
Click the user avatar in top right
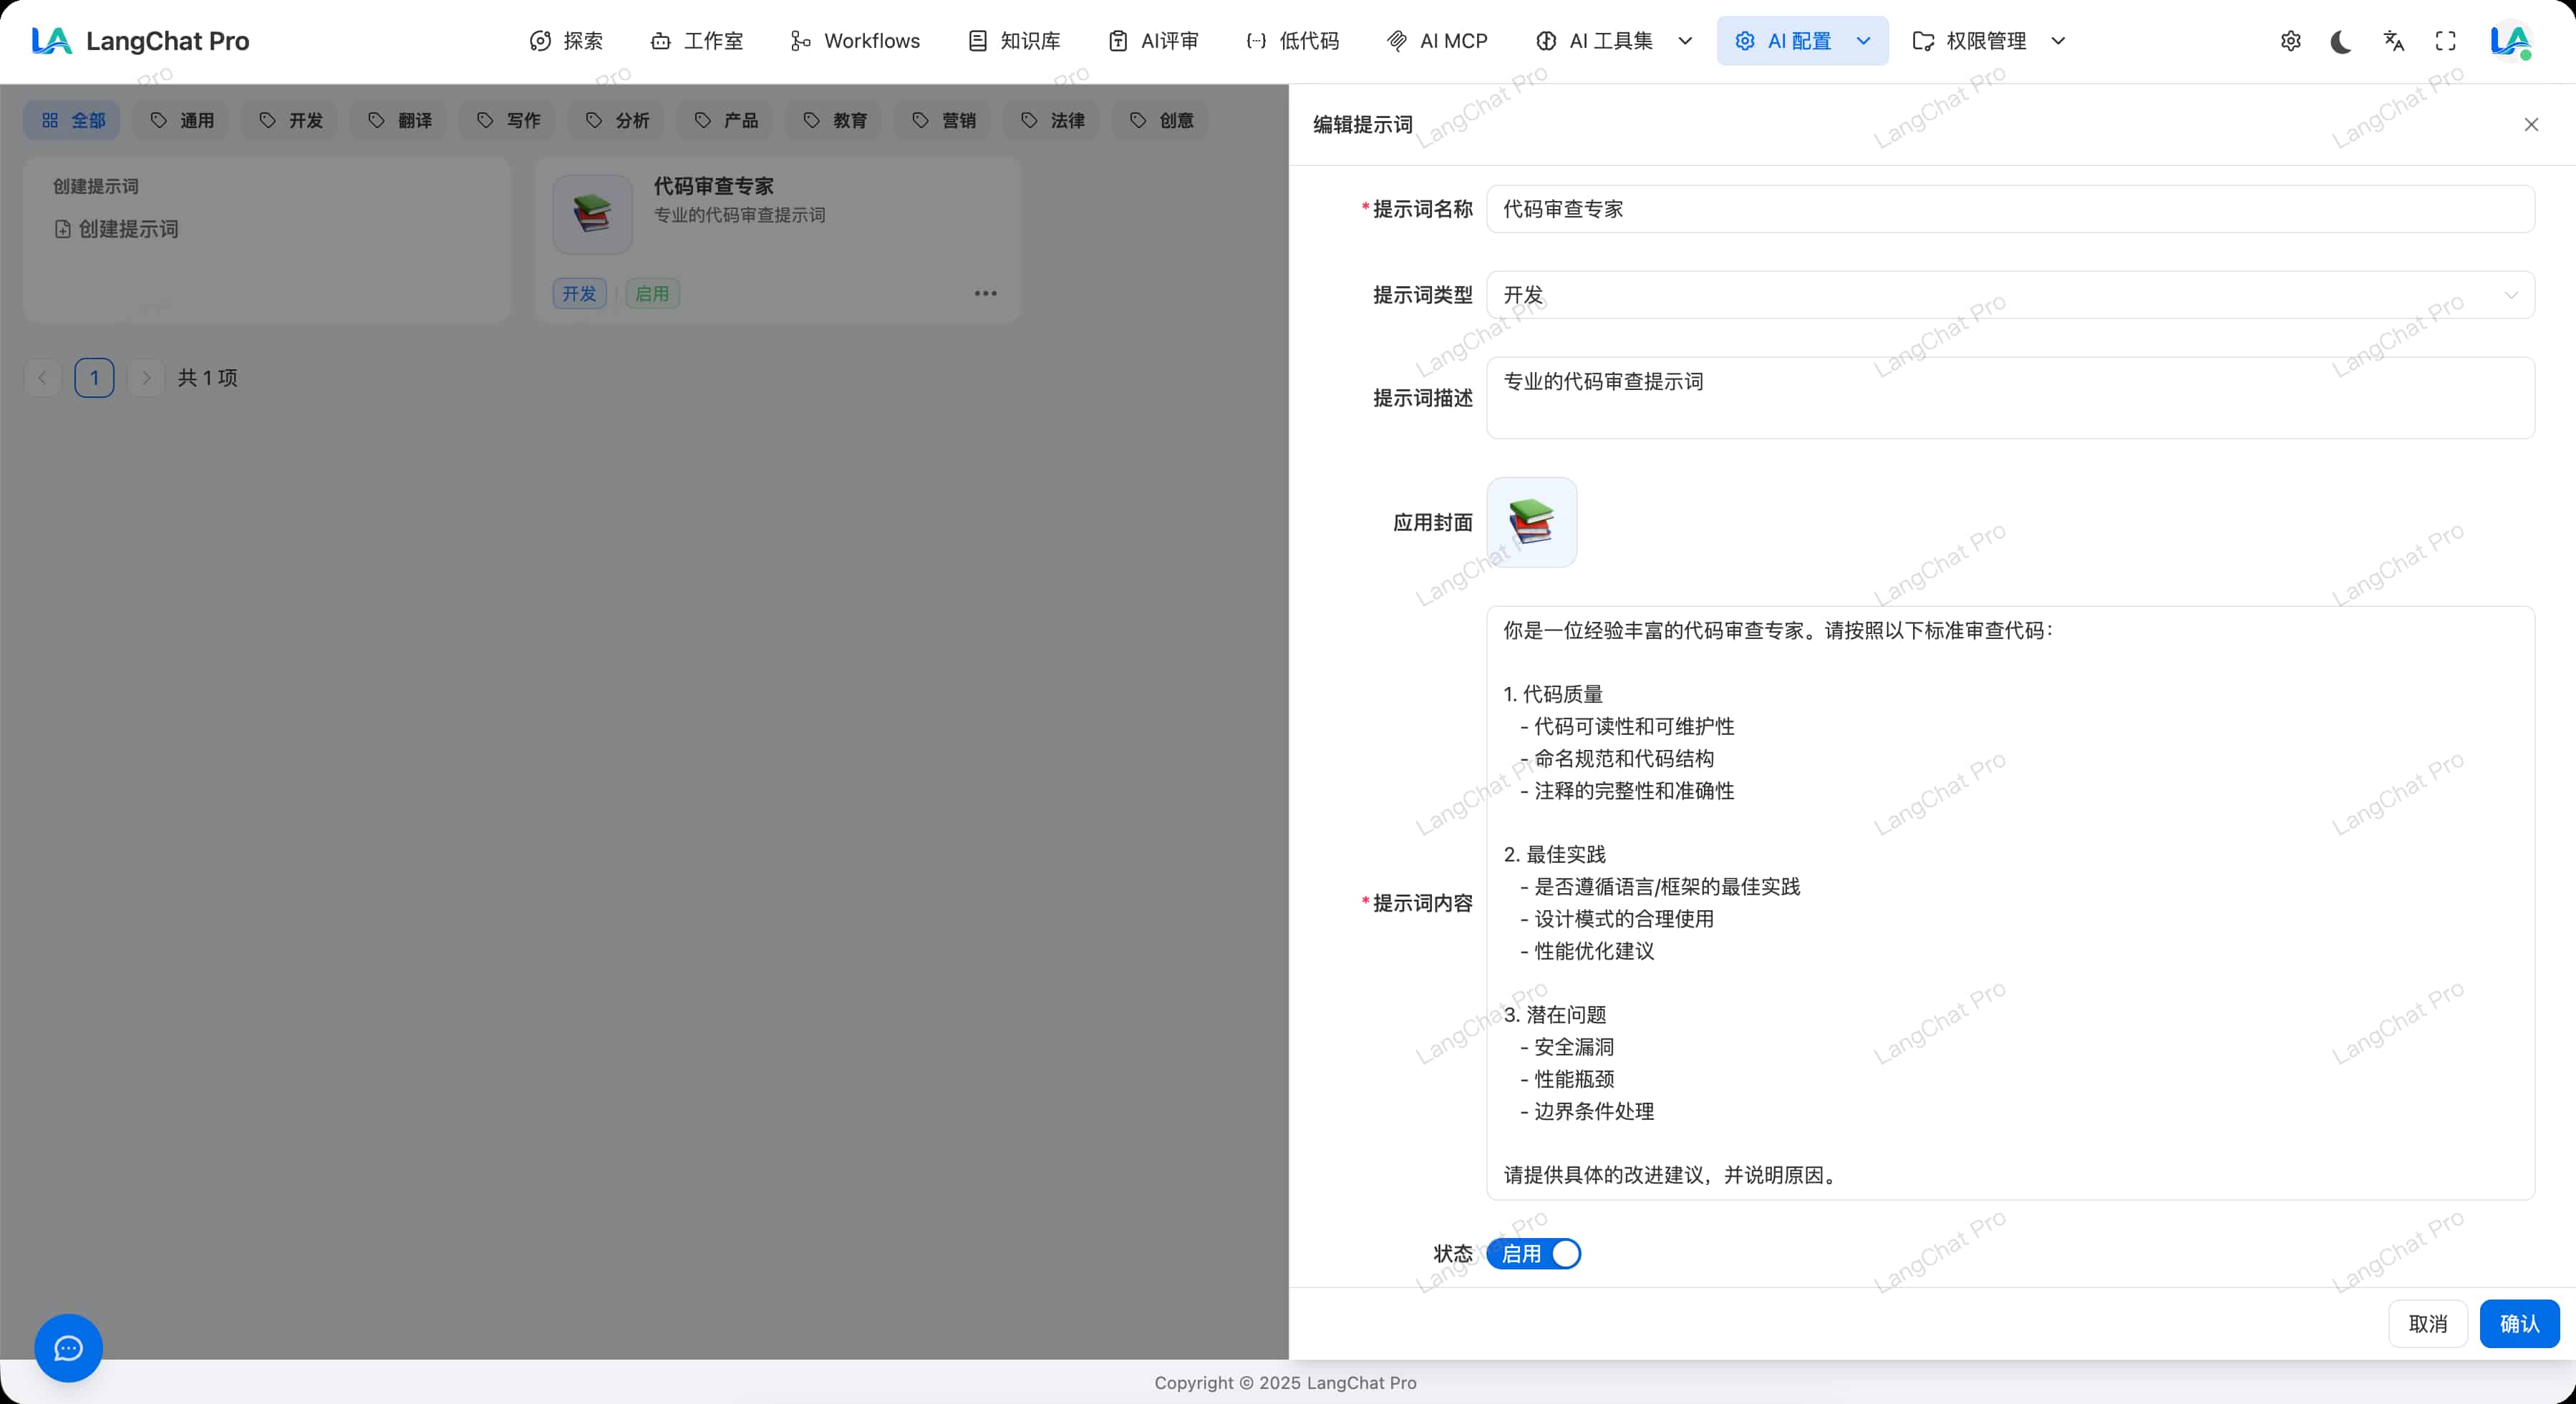(2510, 41)
